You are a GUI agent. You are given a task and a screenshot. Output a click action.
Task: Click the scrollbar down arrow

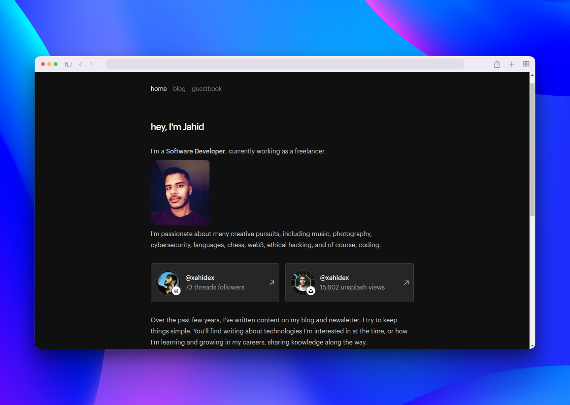coord(532,346)
